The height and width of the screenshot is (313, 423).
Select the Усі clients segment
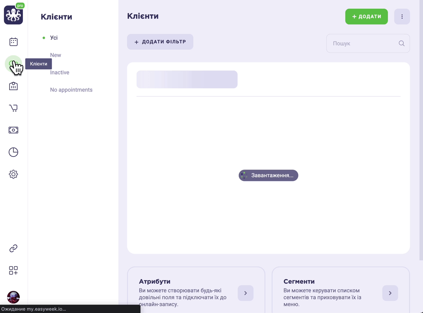pos(54,38)
